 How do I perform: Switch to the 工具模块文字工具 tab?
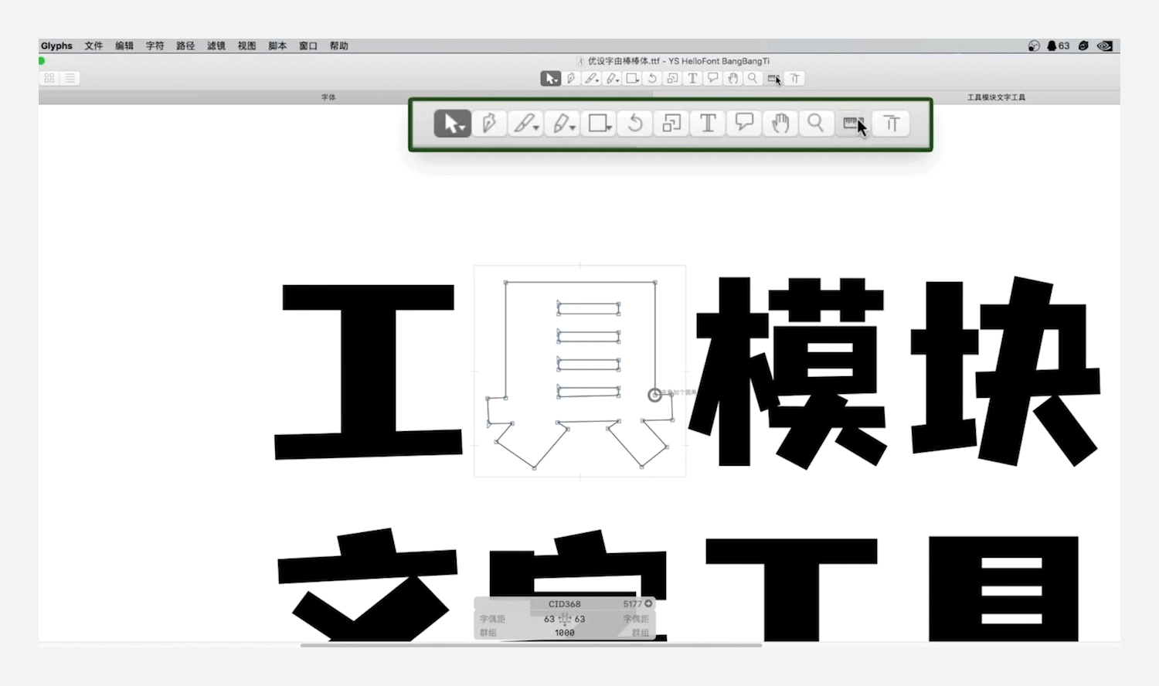pos(996,97)
